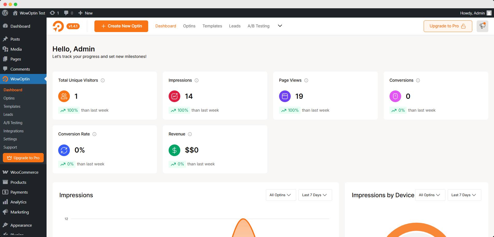Open the A/B Testing top tab
494x237 pixels.
click(258, 26)
